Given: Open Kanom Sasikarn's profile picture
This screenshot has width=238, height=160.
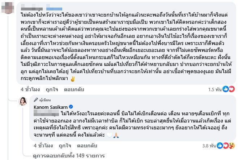Looking at the screenshot, I should pyautogui.click(x=24, y=102).
